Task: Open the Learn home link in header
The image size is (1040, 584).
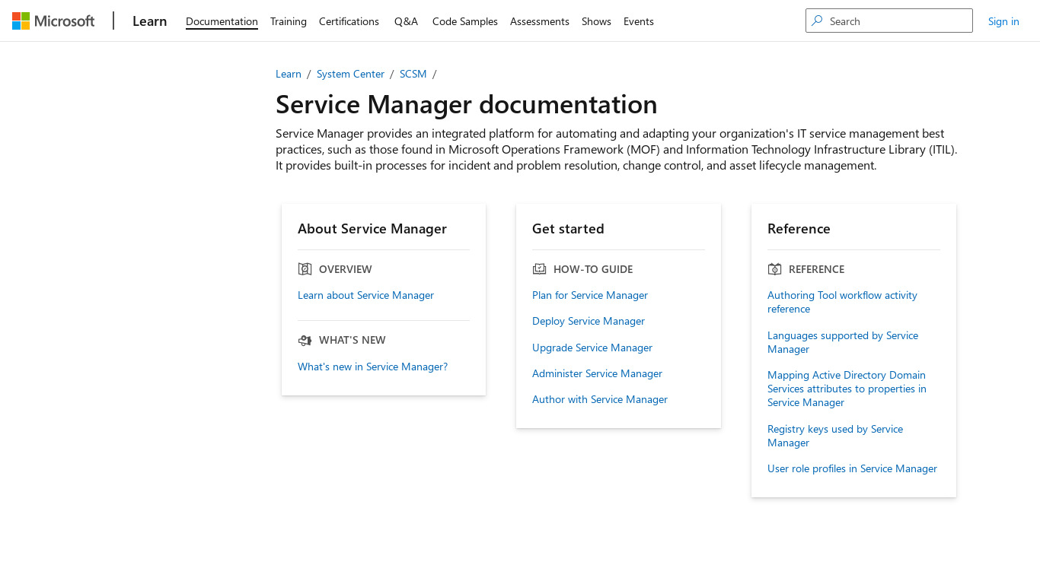Action: tap(149, 21)
